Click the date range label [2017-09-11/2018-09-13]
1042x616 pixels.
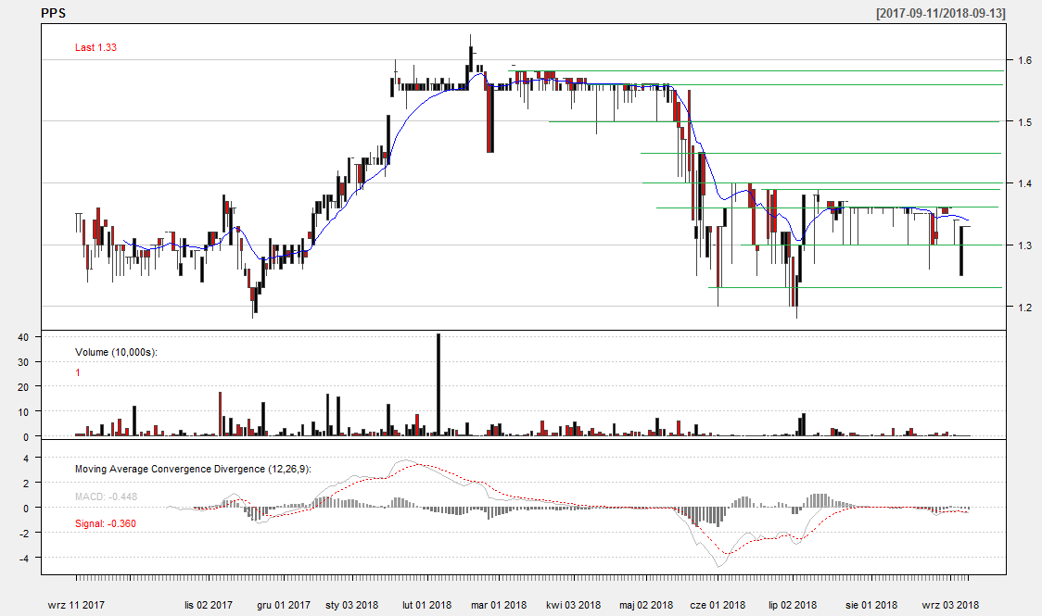click(940, 13)
